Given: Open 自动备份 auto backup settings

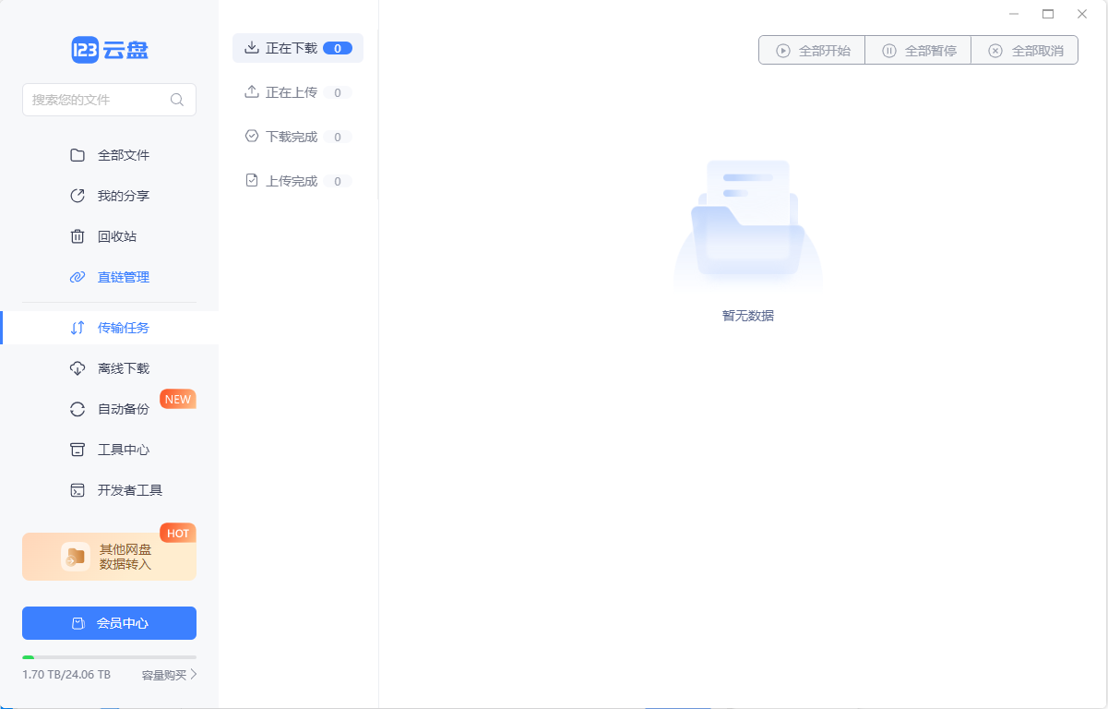Looking at the screenshot, I should 121,408.
